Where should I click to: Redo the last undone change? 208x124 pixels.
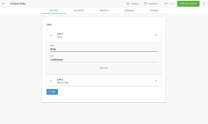point(172,4)
